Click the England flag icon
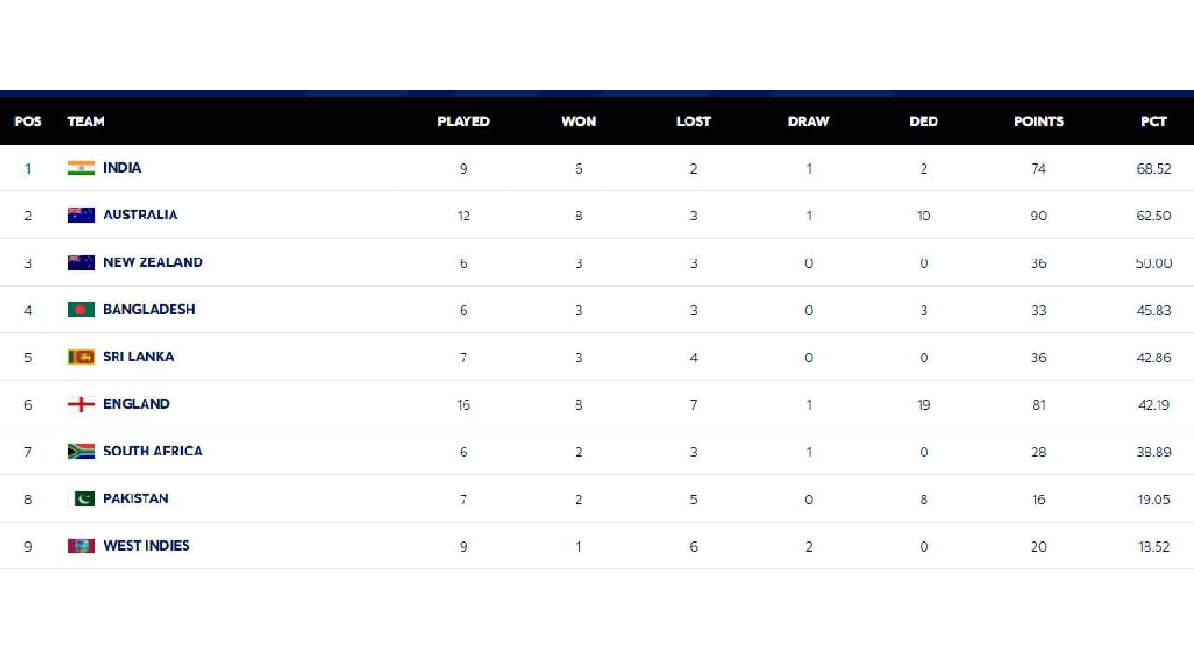 click(x=81, y=404)
